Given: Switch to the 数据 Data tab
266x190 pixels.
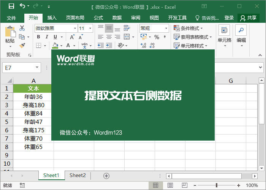Looking at the screenshot, I should [117, 17].
